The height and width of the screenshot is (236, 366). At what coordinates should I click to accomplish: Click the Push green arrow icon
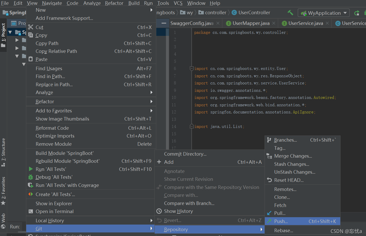coord(269,221)
